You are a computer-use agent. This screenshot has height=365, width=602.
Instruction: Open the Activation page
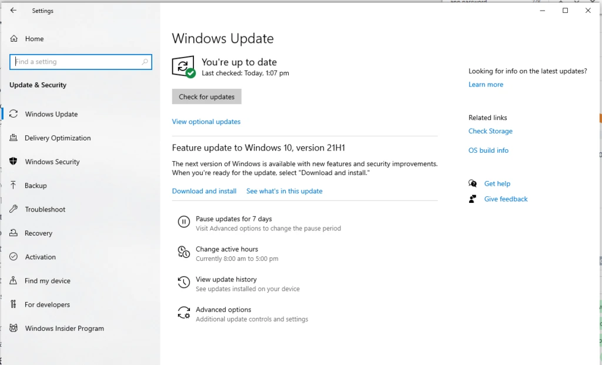(41, 257)
